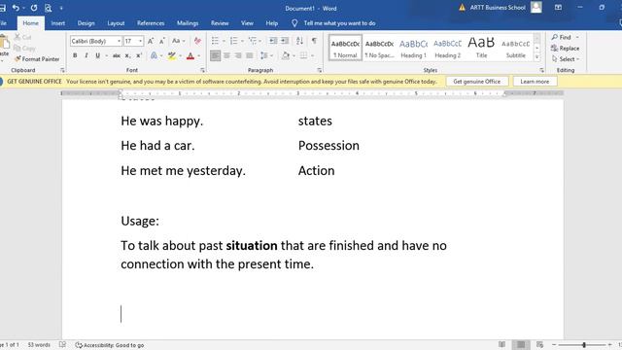The height and width of the screenshot is (350, 622).
Task: Toggle Italic formatting
Action: coord(86,55)
